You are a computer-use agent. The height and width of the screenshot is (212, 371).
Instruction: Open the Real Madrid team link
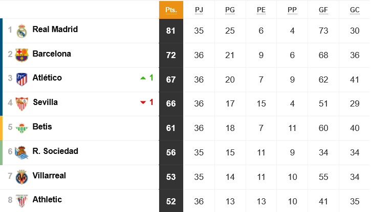pos(55,29)
